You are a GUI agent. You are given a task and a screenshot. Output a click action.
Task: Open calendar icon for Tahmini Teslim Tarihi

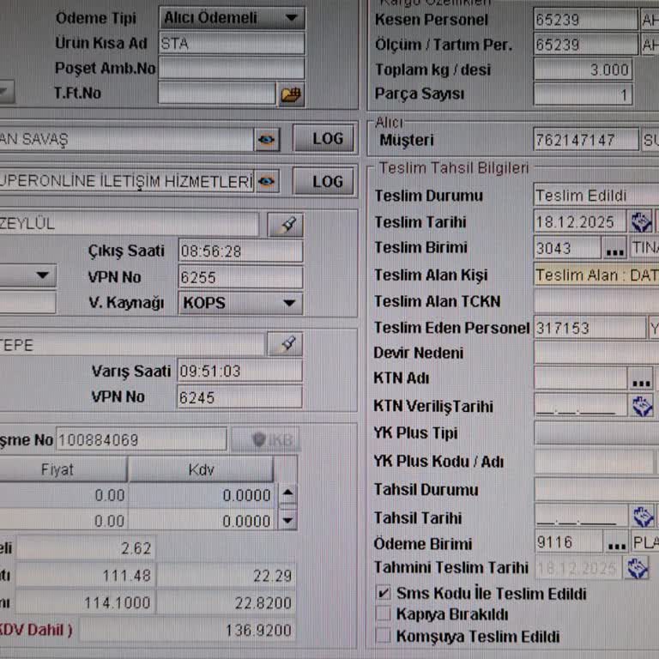coord(638,567)
